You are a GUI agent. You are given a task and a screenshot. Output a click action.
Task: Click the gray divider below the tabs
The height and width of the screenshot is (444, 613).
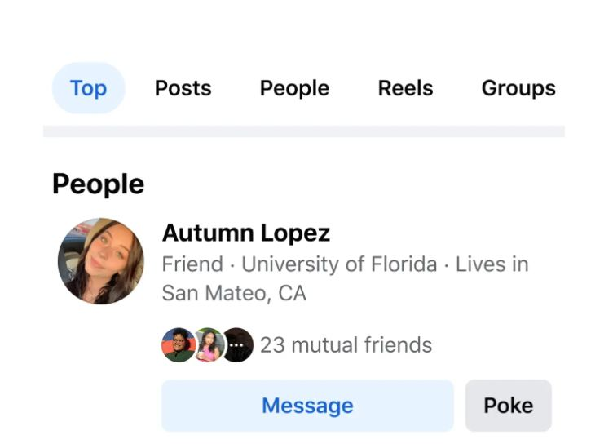click(304, 131)
